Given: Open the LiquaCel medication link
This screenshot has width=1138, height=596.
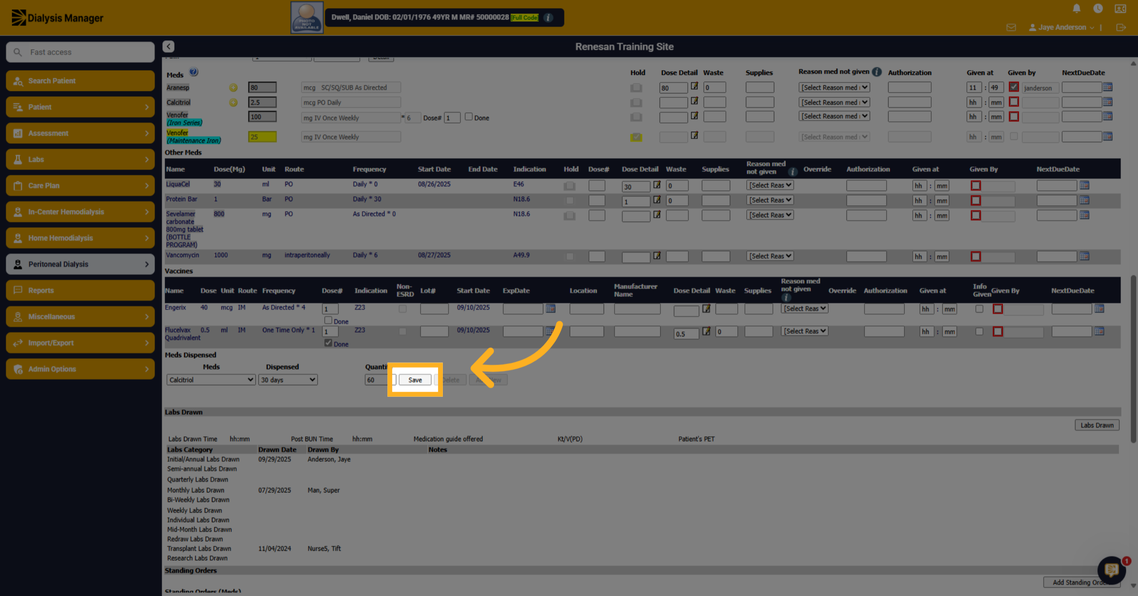Looking at the screenshot, I should [x=178, y=184].
